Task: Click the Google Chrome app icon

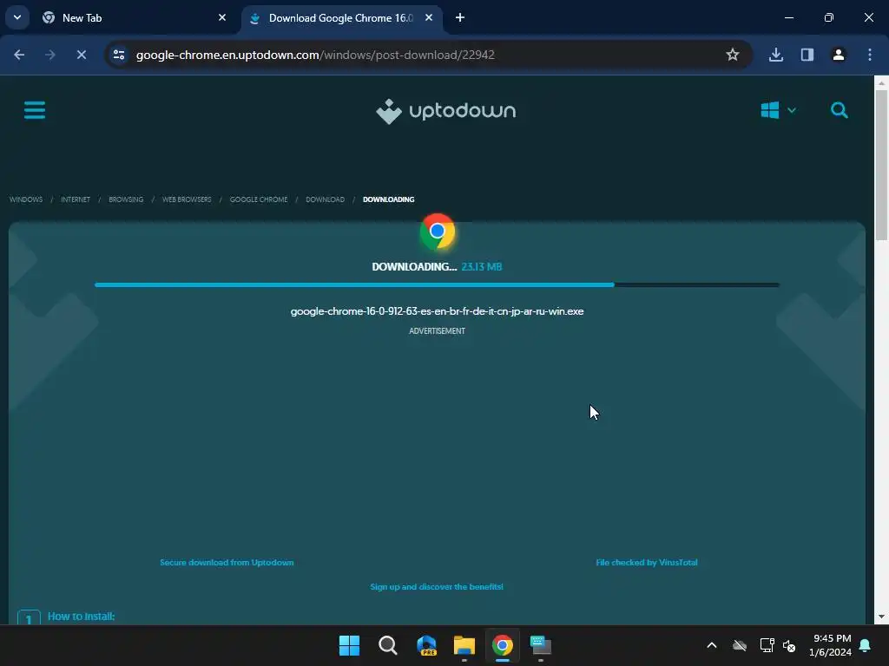Action: [x=438, y=232]
